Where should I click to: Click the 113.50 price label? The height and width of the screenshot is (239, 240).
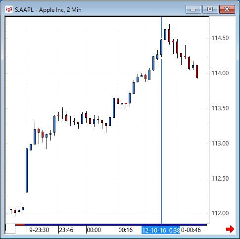(220, 108)
